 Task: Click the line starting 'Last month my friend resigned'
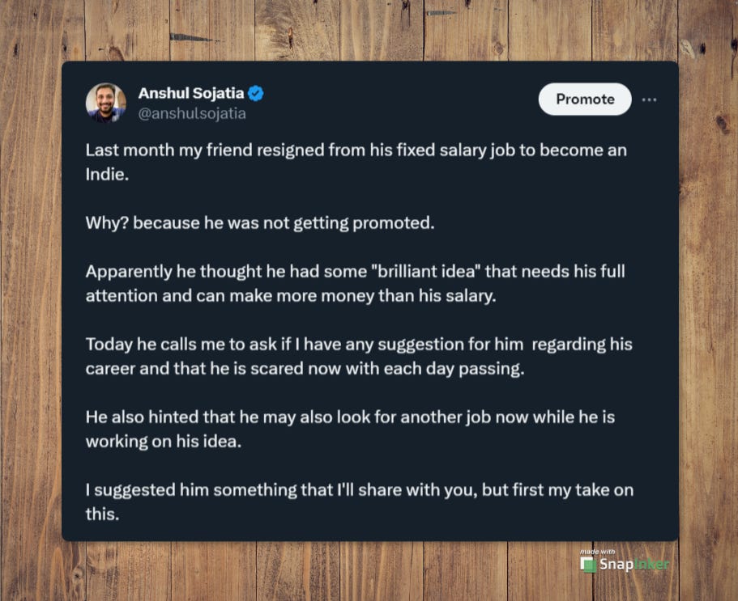point(356,150)
